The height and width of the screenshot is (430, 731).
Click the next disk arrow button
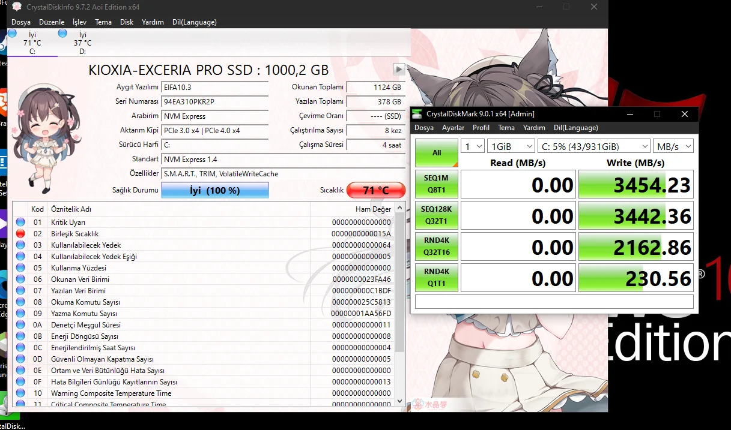(399, 69)
